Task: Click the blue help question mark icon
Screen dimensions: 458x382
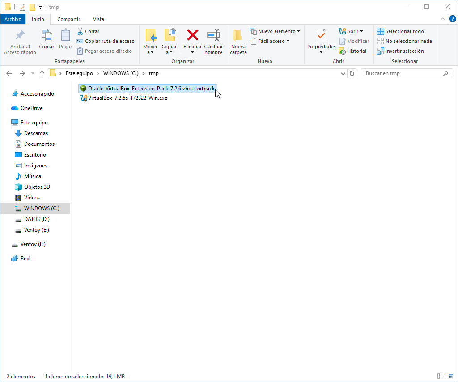Action: tap(452, 19)
